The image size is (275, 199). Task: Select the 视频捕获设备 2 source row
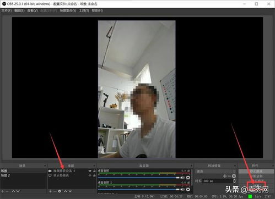point(72,171)
